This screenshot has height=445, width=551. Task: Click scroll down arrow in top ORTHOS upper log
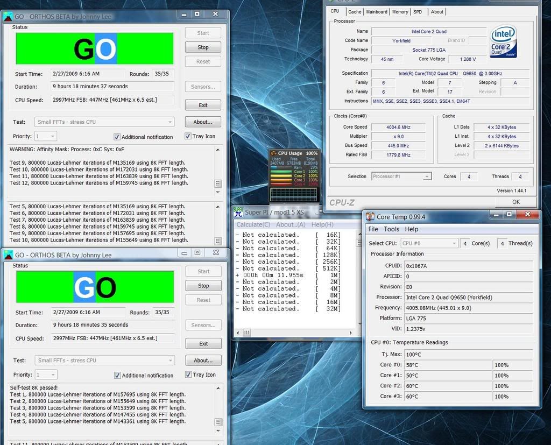[x=218, y=192]
